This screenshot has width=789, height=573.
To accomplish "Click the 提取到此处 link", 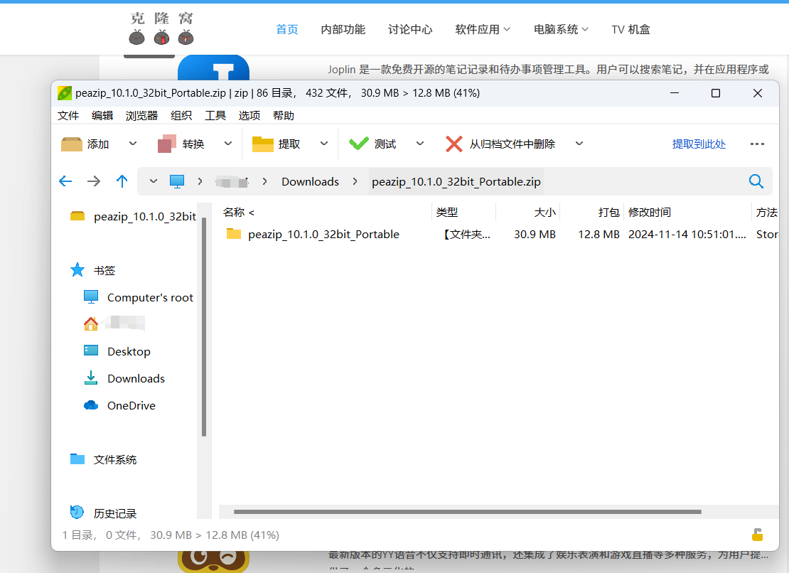I will pyautogui.click(x=699, y=144).
